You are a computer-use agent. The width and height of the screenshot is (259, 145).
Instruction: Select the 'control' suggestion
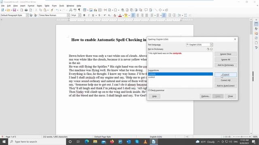pyautogui.click(x=180, y=77)
